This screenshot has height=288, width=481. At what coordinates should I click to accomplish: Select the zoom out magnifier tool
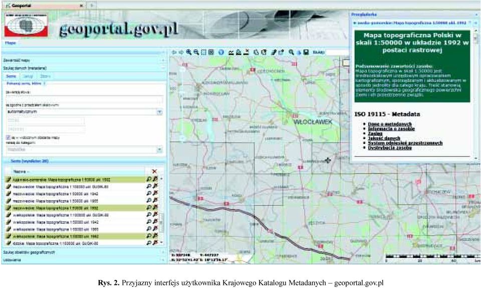(x=196, y=52)
